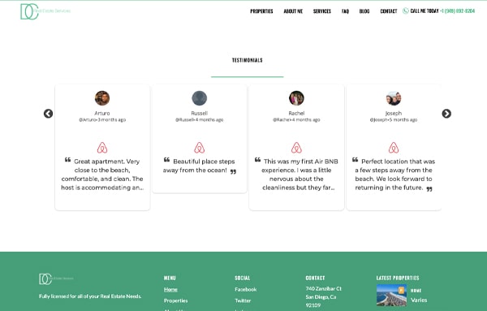Click the '@Russell 4 months ago' timestamp

tap(200, 119)
